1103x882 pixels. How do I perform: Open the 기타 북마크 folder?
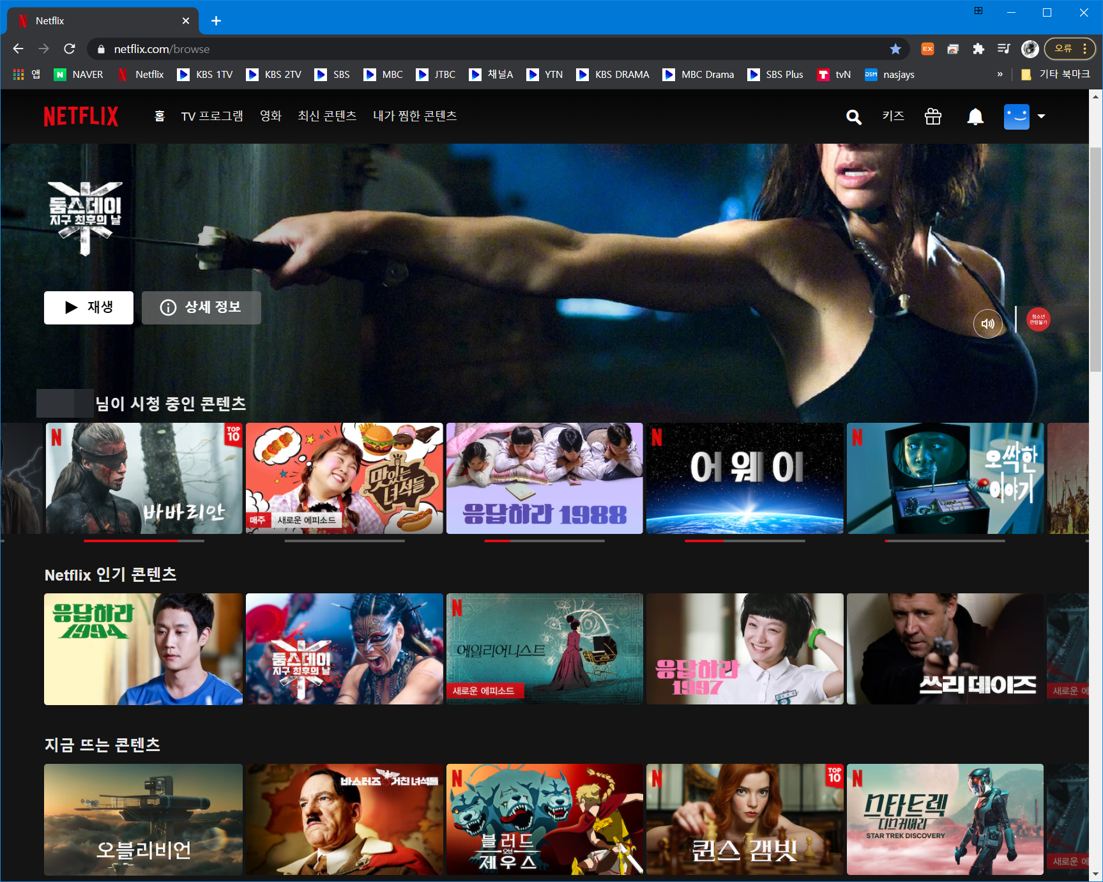1055,75
